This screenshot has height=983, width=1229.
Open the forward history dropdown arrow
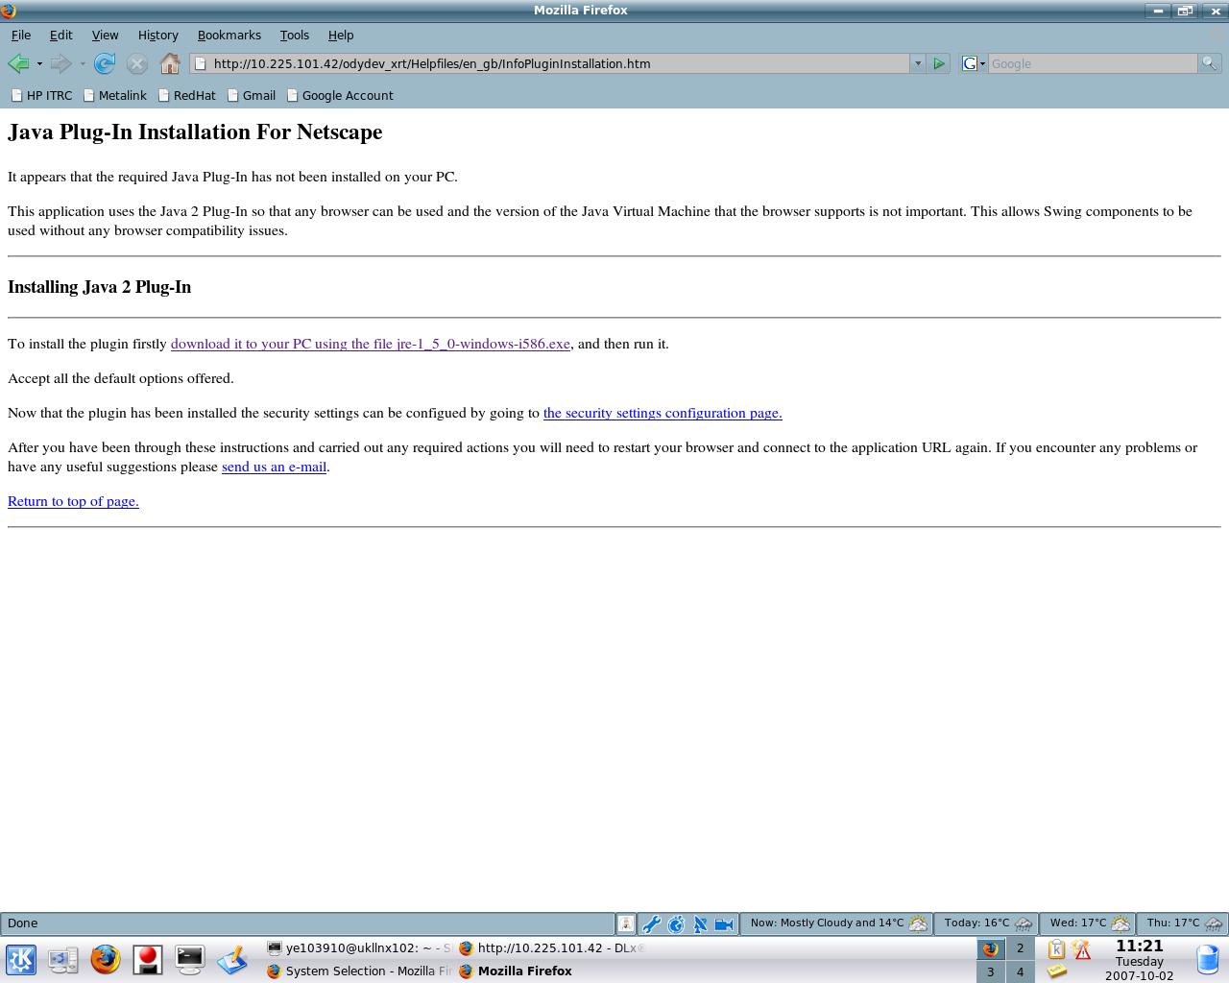click(83, 64)
